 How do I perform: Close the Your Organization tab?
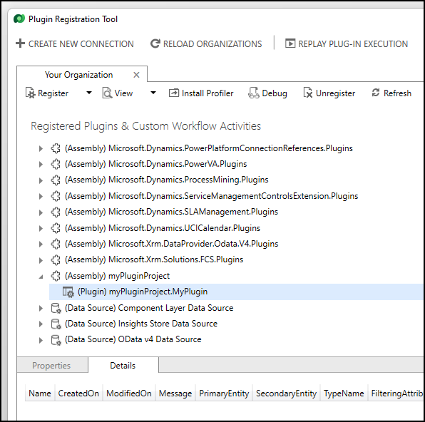tap(136, 75)
